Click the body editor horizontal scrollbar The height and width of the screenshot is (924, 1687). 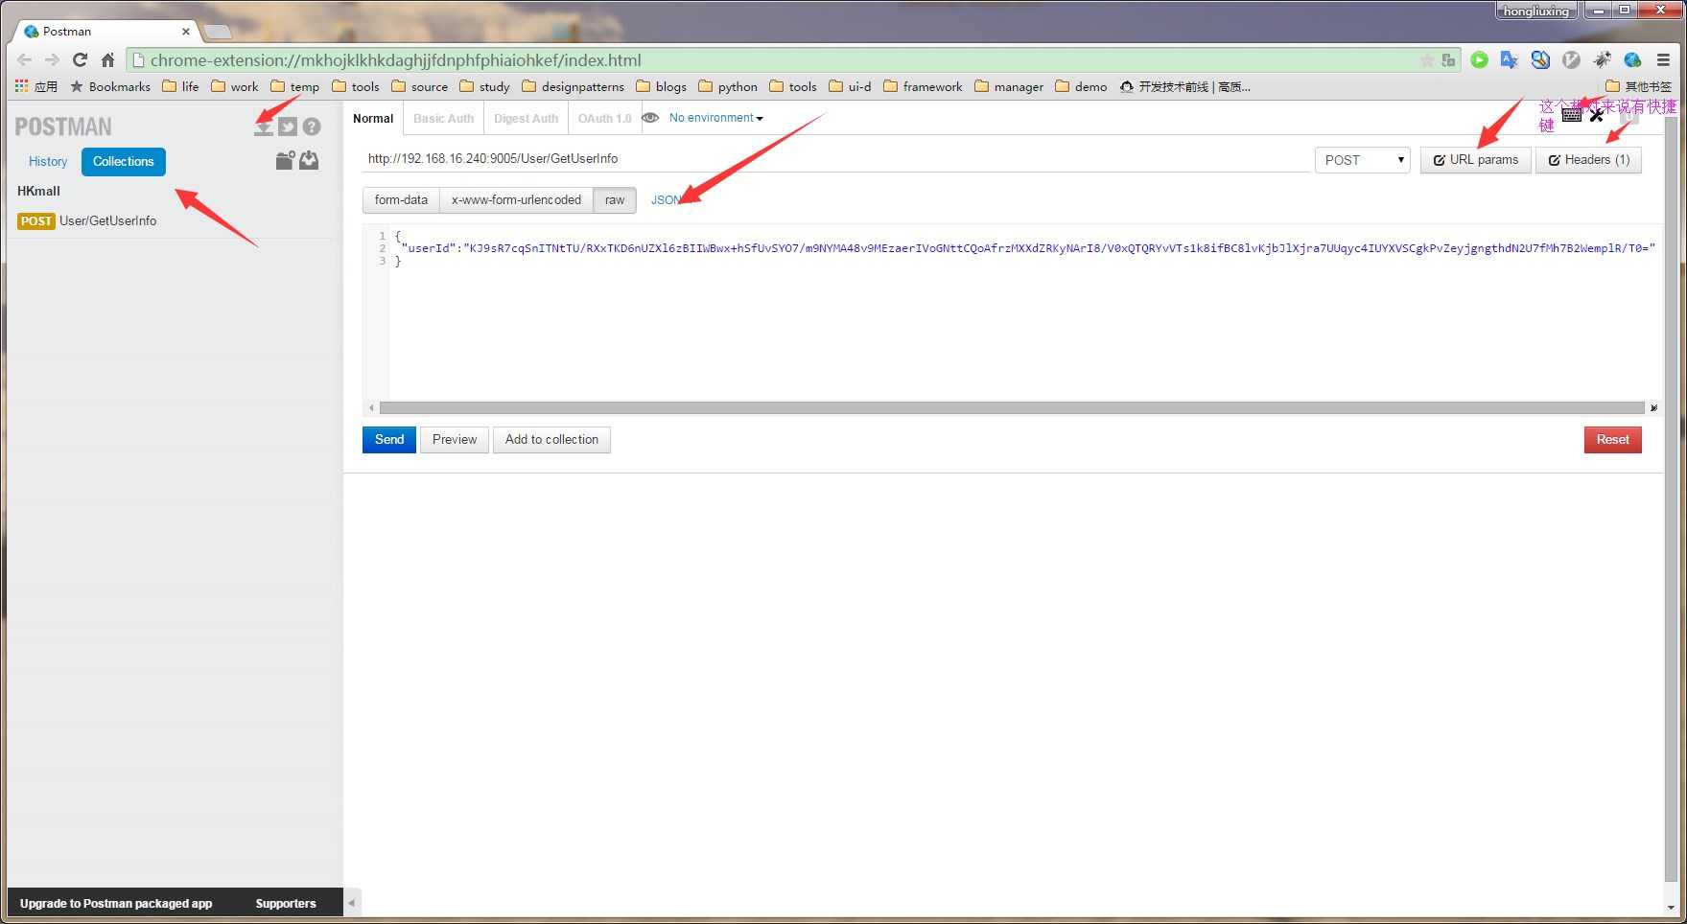1012,408
